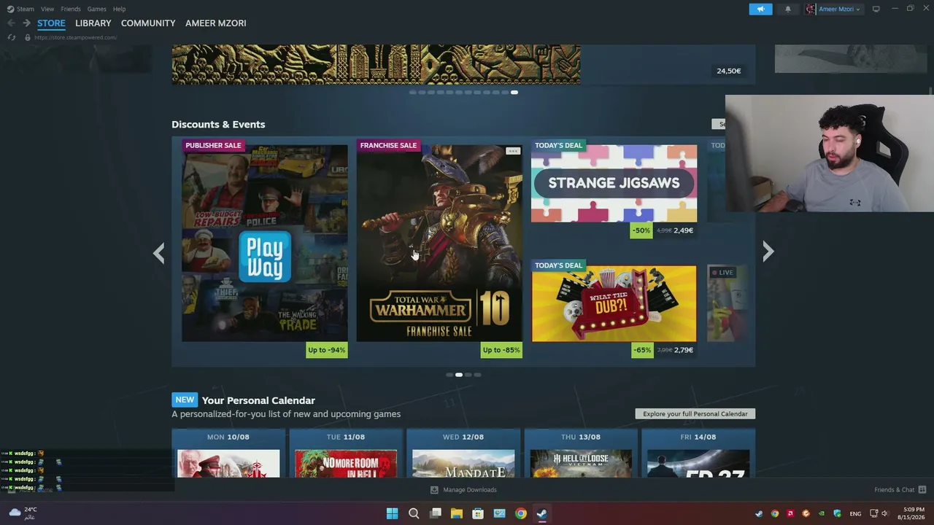The image size is (934, 525).
Task: Open the weather widget showing 24°C
Action: 23,513
